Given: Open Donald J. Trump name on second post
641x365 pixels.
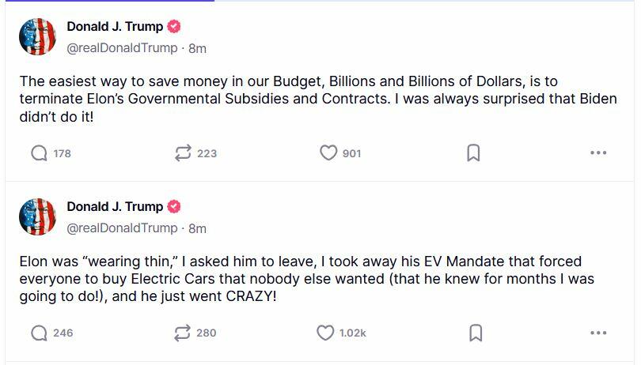Looking at the screenshot, I should (x=115, y=207).
